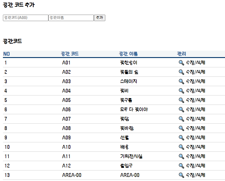Click the NO column header

pos(7,54)
